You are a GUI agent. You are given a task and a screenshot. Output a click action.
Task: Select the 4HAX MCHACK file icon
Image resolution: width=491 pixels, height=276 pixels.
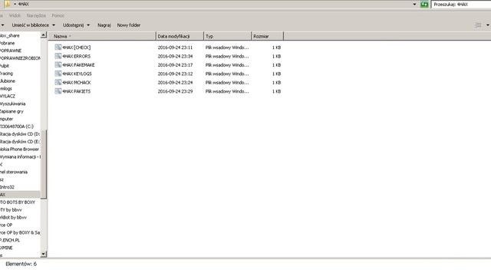click(x=58, y=82)
